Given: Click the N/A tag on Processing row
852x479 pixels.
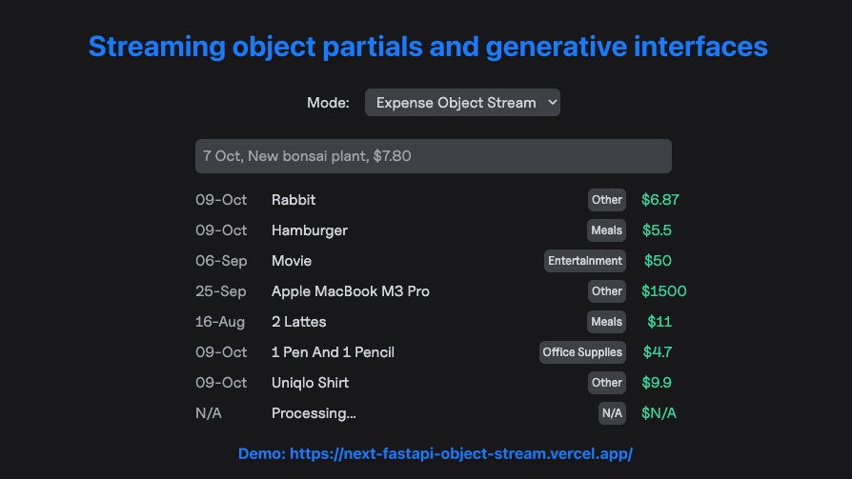Looking at the screenshot, I should click(611, 413).
